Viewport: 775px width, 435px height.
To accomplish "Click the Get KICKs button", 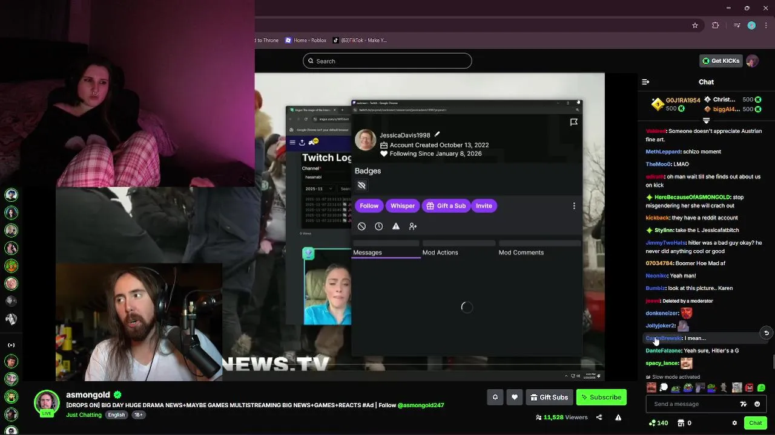I will pos(721,61).
